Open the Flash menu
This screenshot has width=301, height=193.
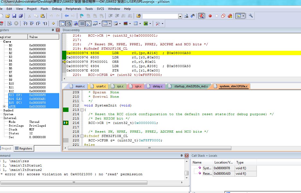44,9
